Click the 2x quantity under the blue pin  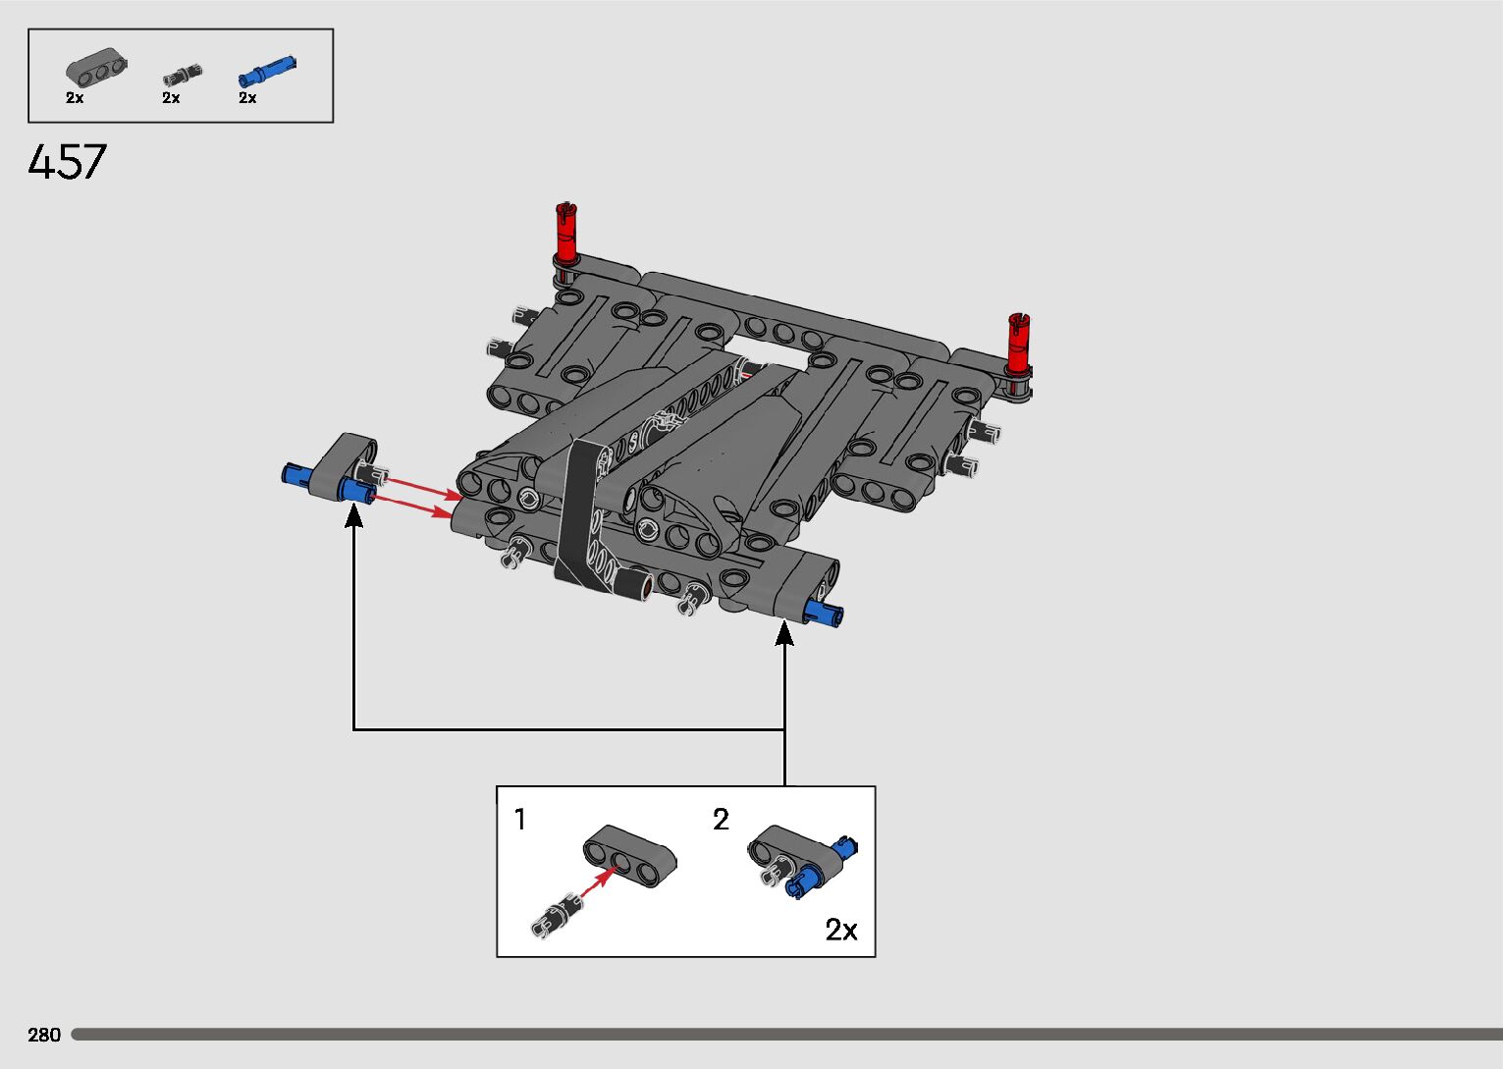pyautogui.click(x=247, y=98)
